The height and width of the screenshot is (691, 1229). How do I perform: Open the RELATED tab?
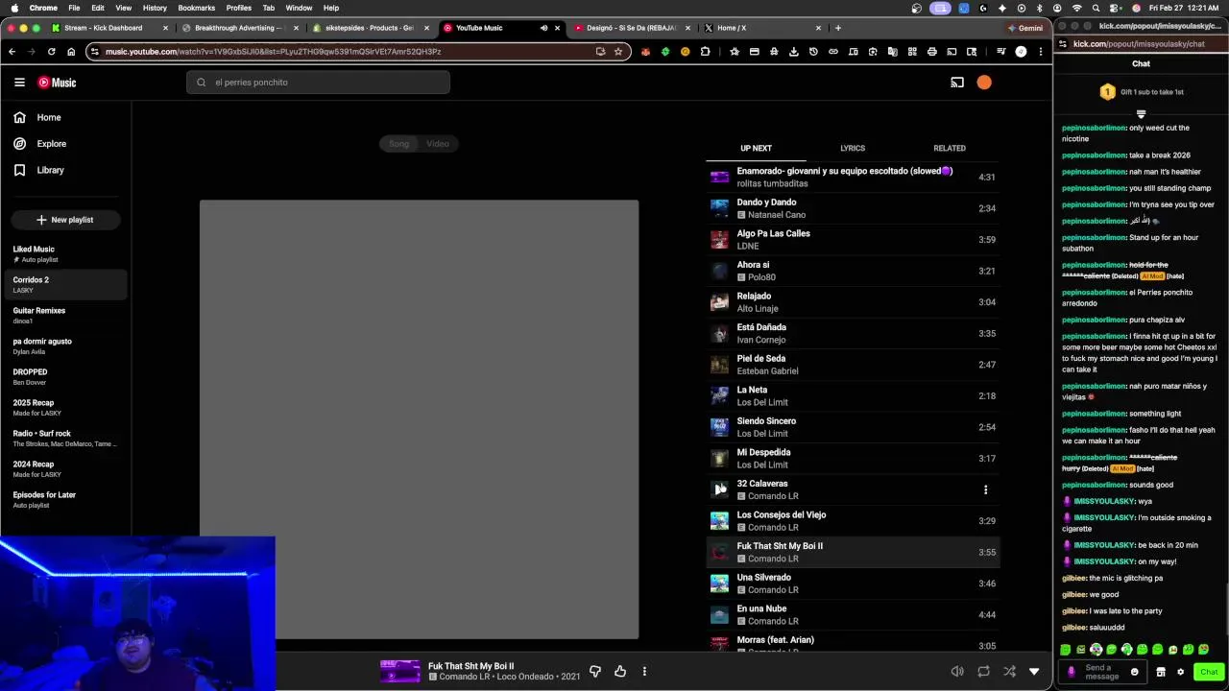point(950,148)
